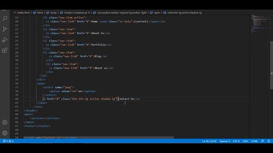Click 'Home' text on line 20

pos(94,22)
